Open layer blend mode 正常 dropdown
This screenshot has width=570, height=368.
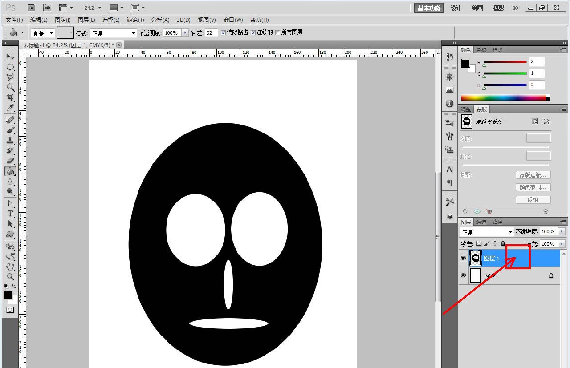pos(487,232)
